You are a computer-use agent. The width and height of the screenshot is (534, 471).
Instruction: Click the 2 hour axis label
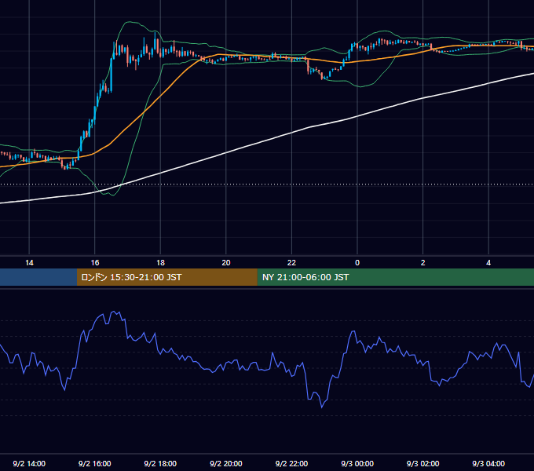coord(423,263)
